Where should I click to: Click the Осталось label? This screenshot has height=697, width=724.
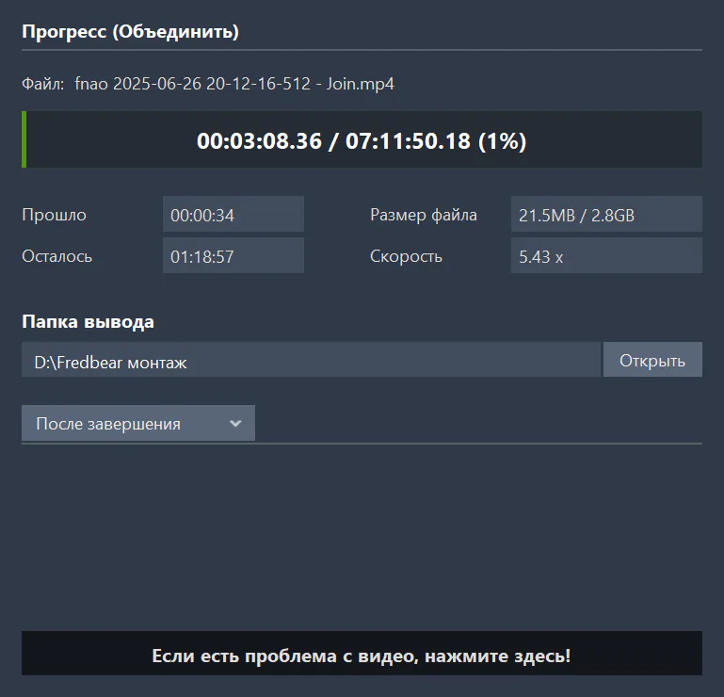tap(56, 256)
